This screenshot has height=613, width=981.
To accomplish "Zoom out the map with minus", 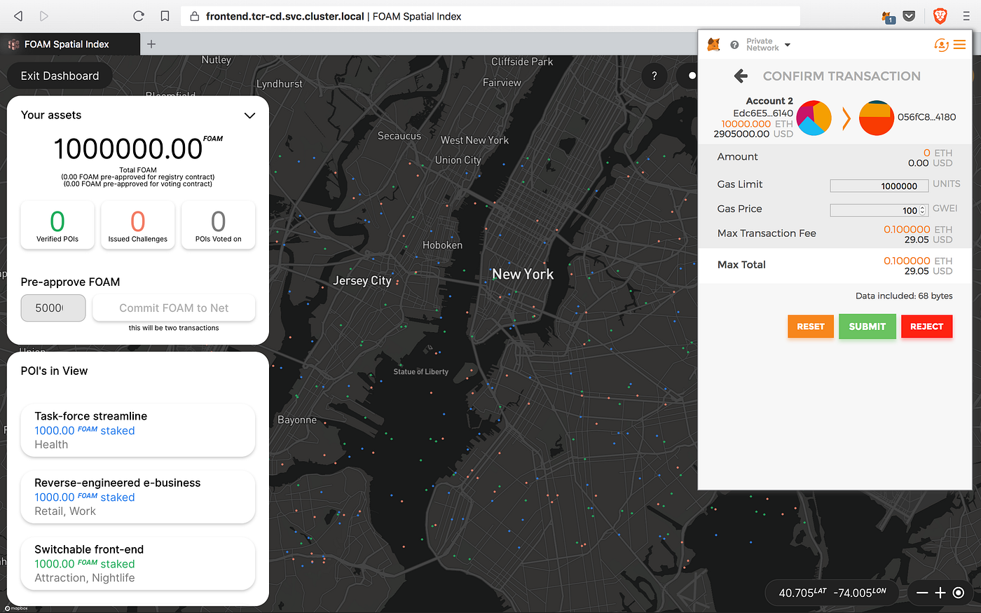I will point(922,593).
